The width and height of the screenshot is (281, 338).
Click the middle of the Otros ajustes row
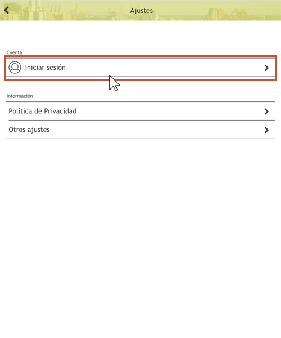140,130
